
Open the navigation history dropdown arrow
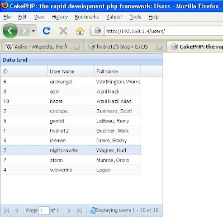pos(33,31)
